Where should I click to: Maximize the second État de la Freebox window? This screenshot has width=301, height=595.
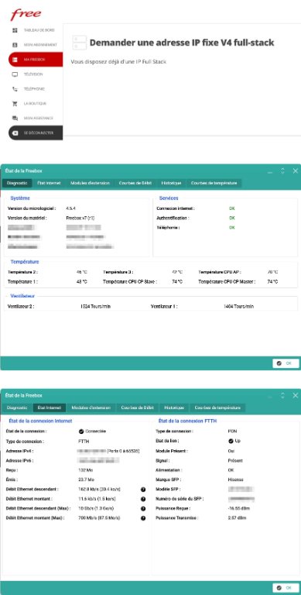[282, 395]
